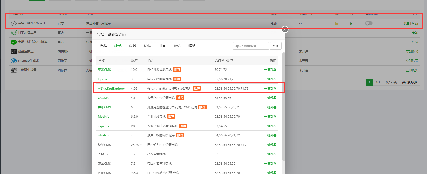Viewport: 427px width, 174px height.
Task: Click the 快速部署常用程序! description text
Action: coord(99,23)
